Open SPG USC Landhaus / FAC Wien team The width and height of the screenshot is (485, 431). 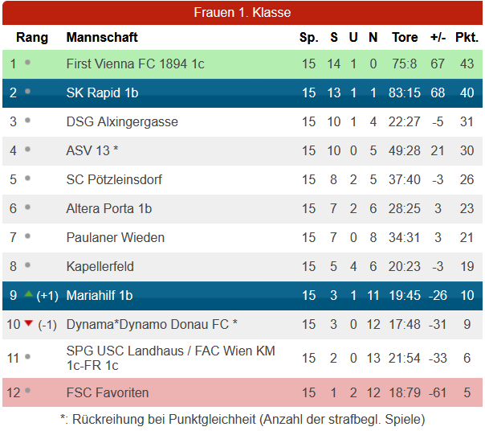171,358
